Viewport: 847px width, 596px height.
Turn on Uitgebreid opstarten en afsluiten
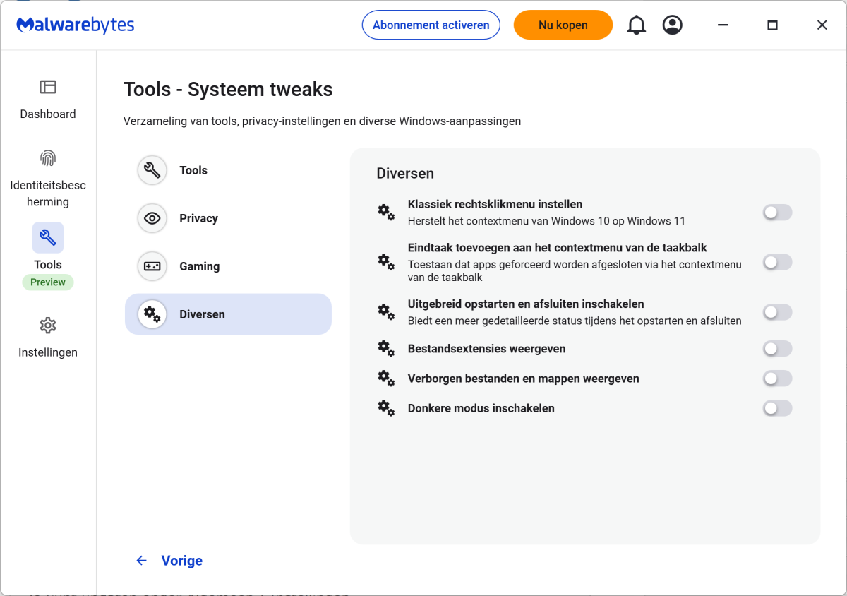[x=777, y=312]
